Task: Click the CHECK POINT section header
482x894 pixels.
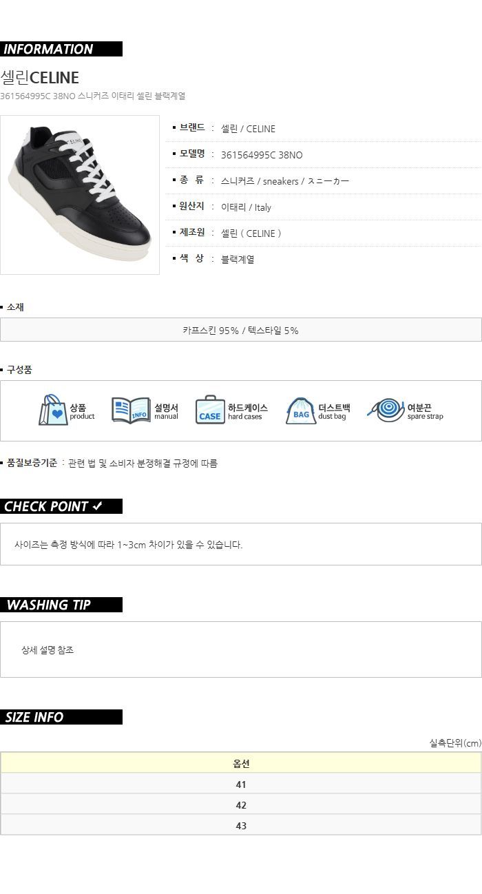Action: (61, 506)
